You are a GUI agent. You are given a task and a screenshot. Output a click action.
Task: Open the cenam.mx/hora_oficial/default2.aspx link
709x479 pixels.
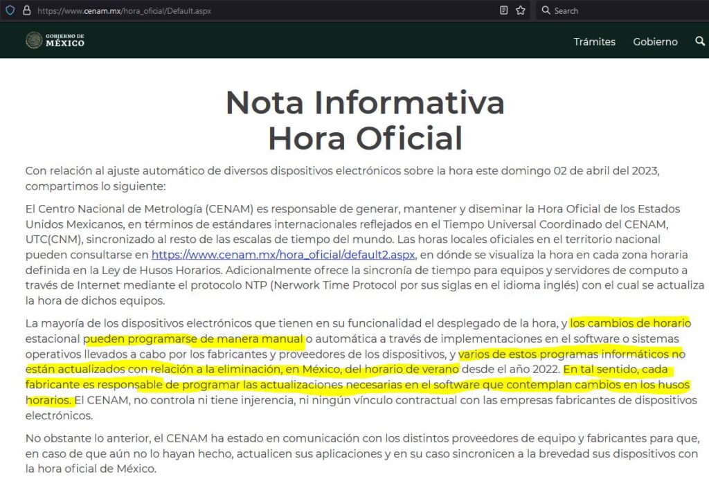[283, 255]
